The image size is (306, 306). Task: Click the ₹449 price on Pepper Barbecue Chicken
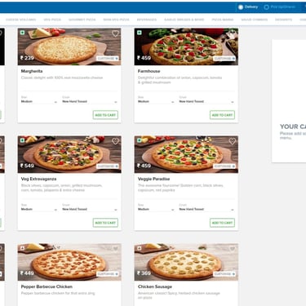(27, 273)
